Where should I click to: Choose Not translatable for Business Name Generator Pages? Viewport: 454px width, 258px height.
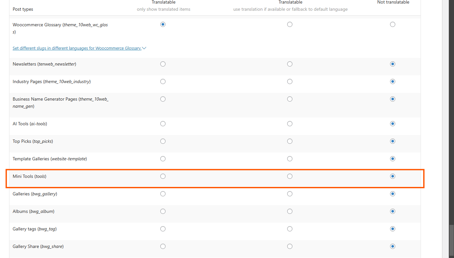(393, 99)
